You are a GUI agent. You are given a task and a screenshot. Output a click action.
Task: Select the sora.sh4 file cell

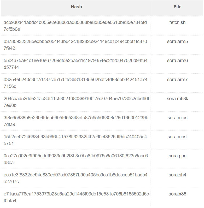point(177,175)
